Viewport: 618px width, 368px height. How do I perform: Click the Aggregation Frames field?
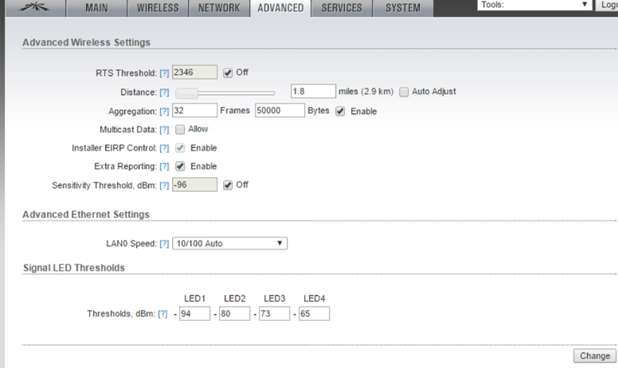[194, 111]
